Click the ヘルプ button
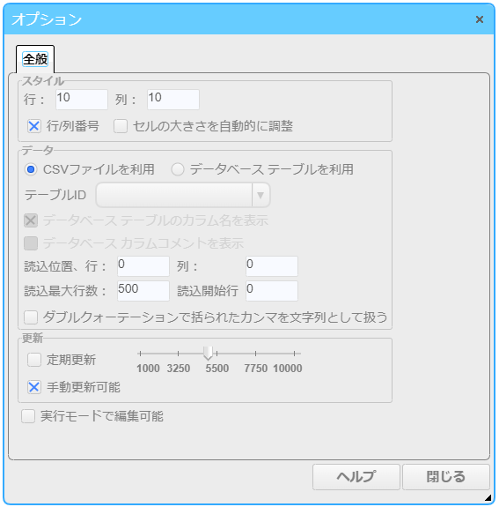The image size is (499, 507). pos(356,477)
